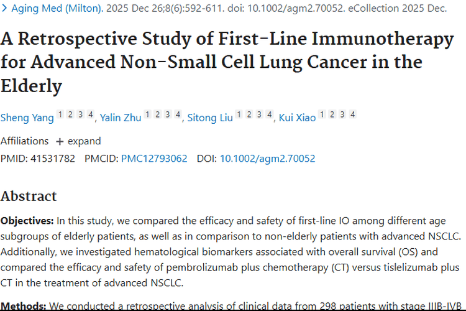Open author link Sheng Yang
Screen dimensions: 466x311
pos(27,118)
